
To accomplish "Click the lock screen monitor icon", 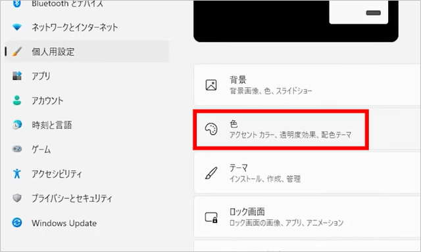I will pyautogui.click(x=211, y=217).
